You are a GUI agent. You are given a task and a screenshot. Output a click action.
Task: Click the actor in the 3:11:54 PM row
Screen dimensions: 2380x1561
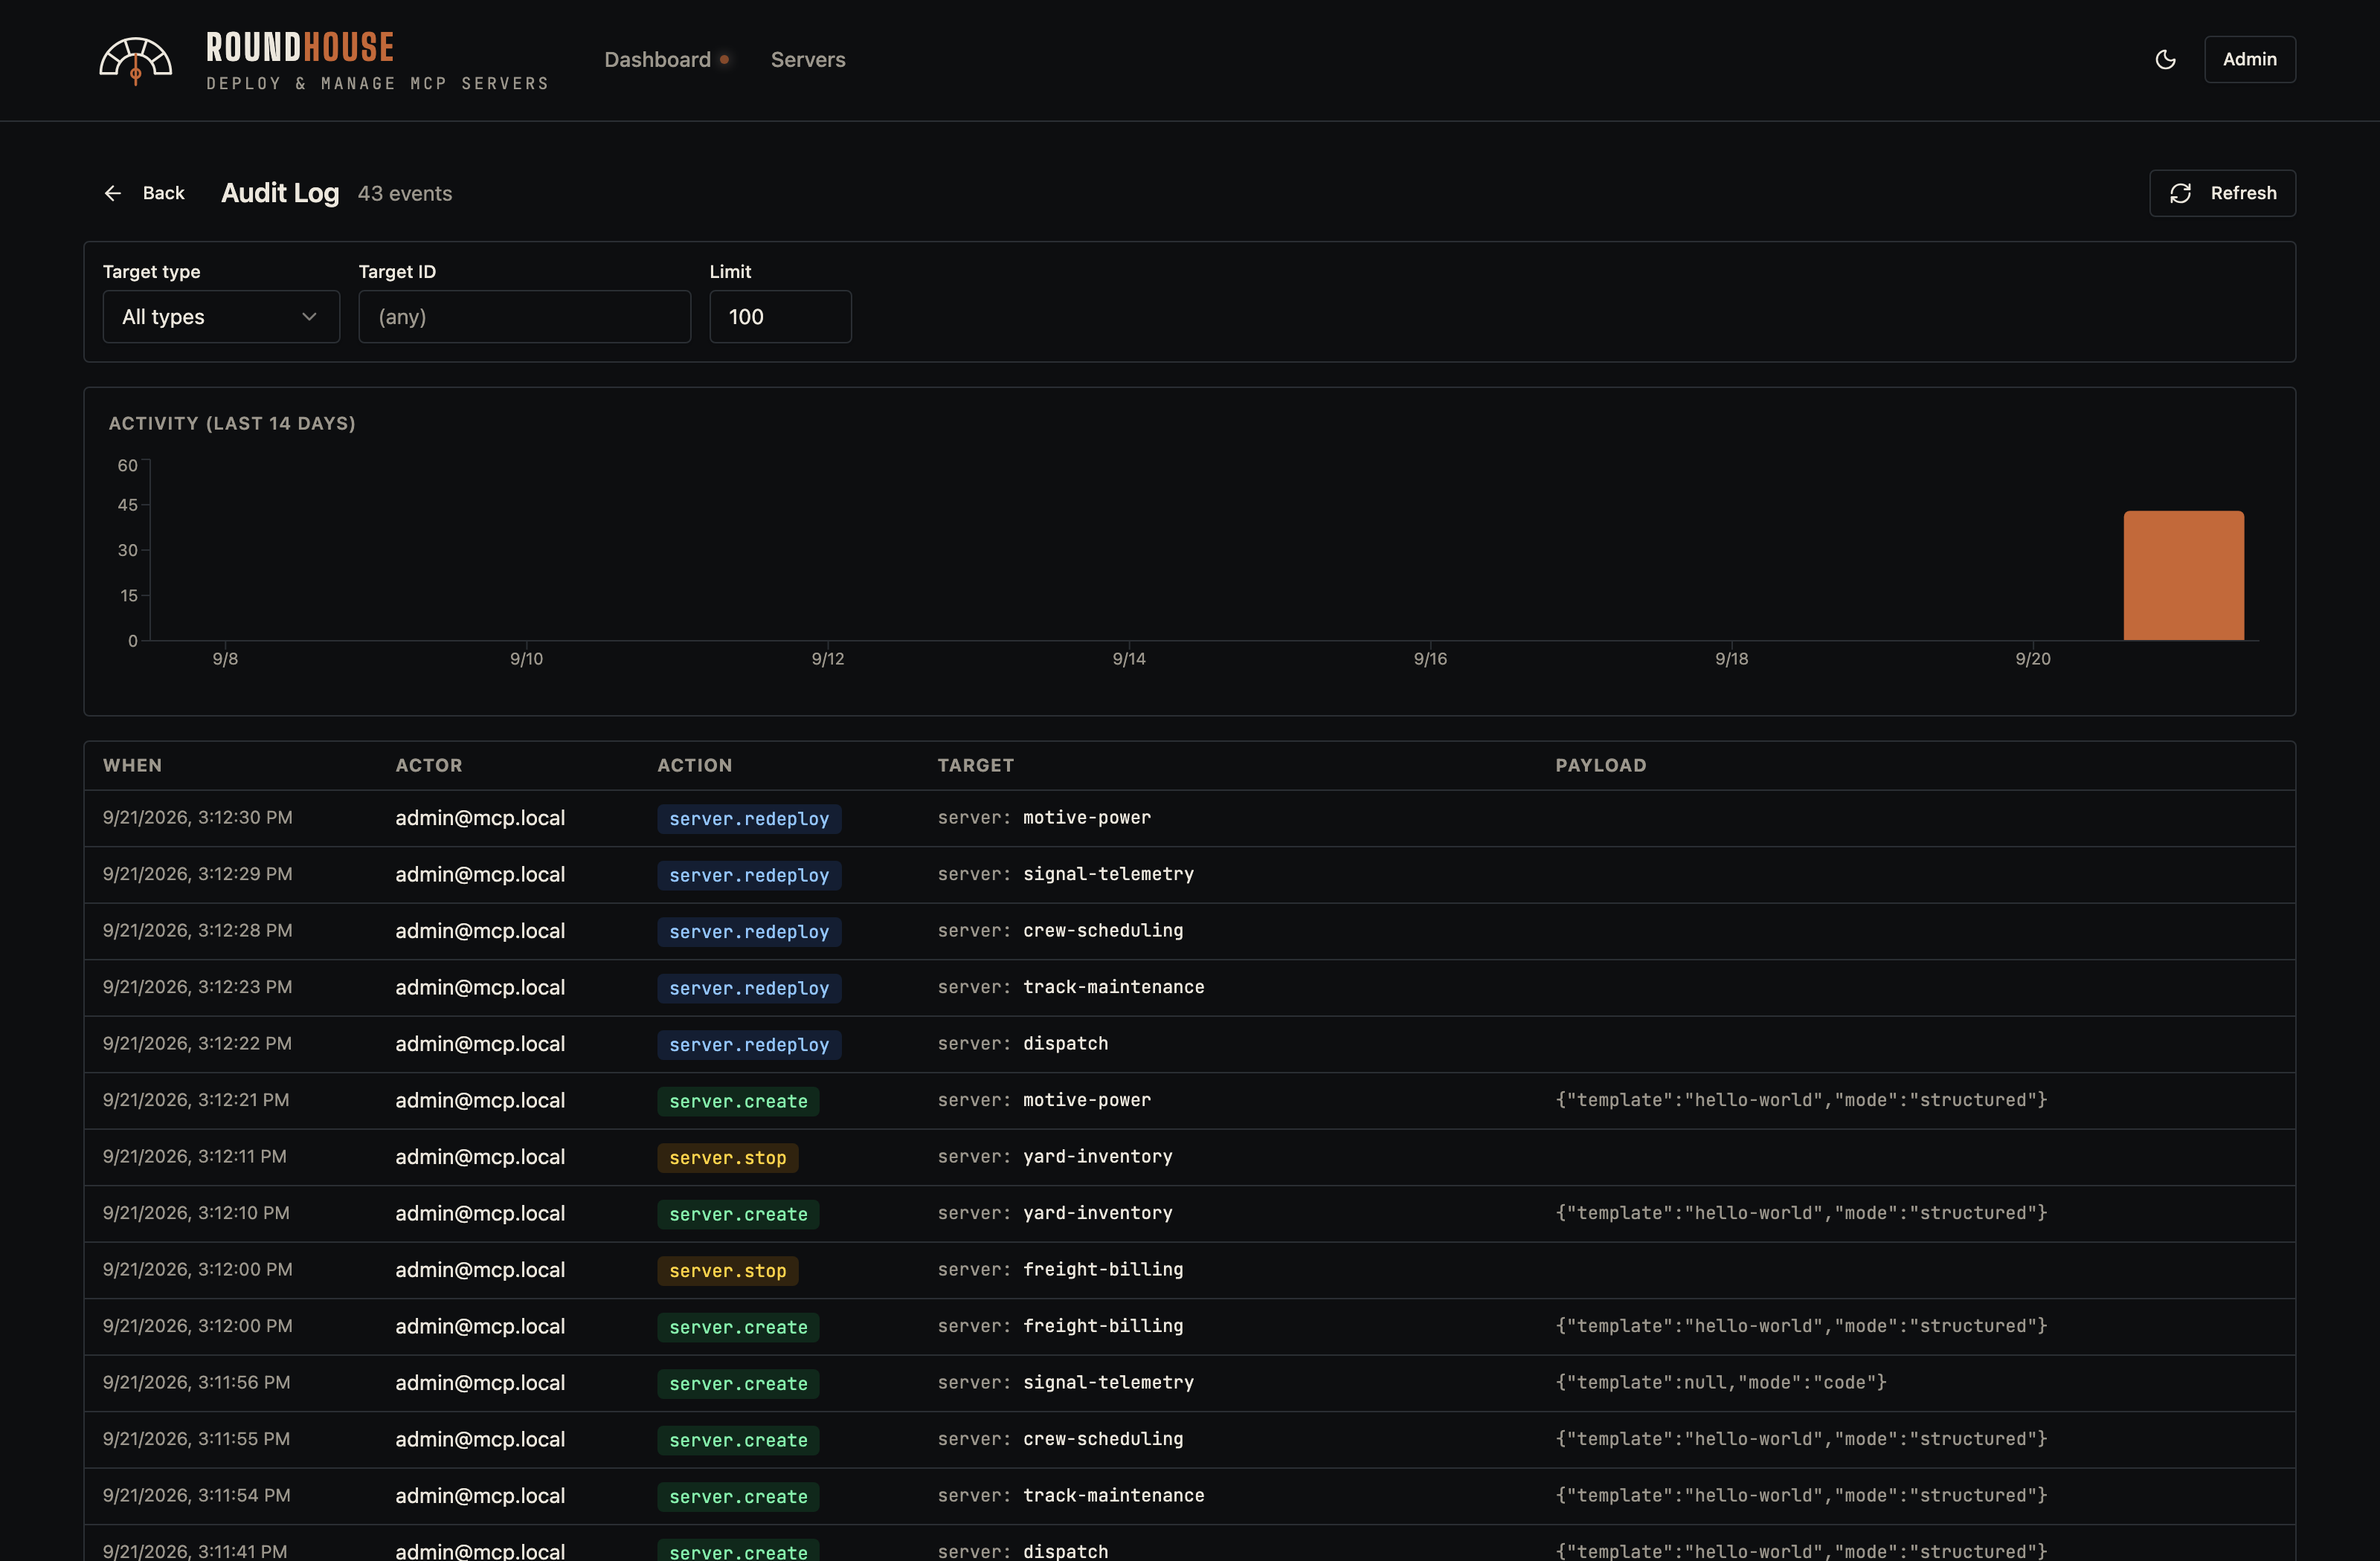tap(480, 1496)
